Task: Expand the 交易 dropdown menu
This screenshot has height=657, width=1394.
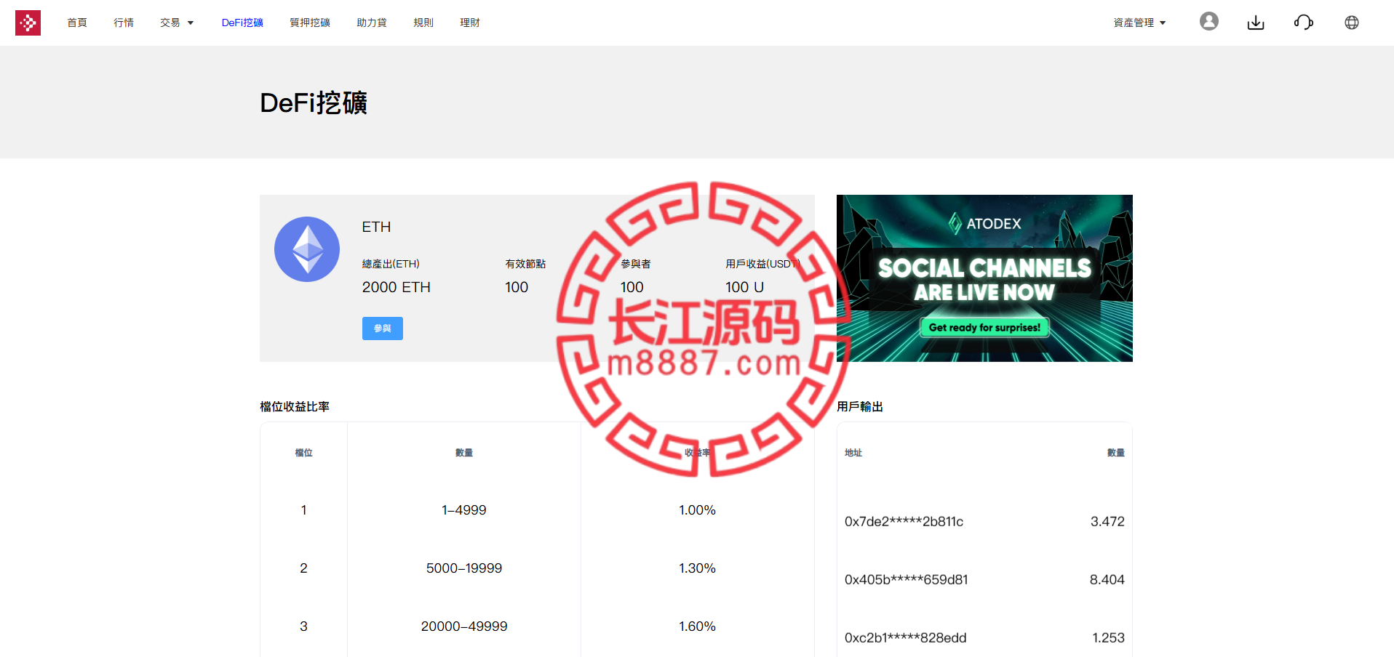Action: [177, 23]
